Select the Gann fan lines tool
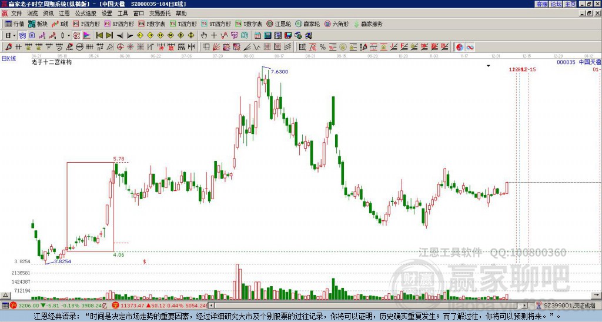Viewport: 602px width, 322px height. [x=216, y=47]
